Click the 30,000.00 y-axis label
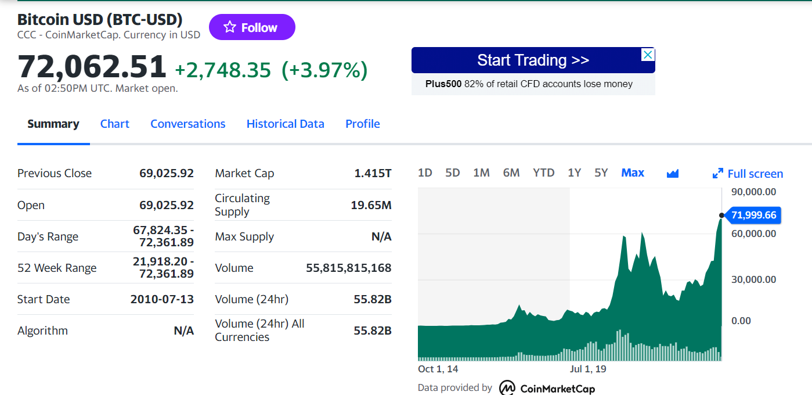The height and width of the screenshot is (395, 812). point(753,279)
